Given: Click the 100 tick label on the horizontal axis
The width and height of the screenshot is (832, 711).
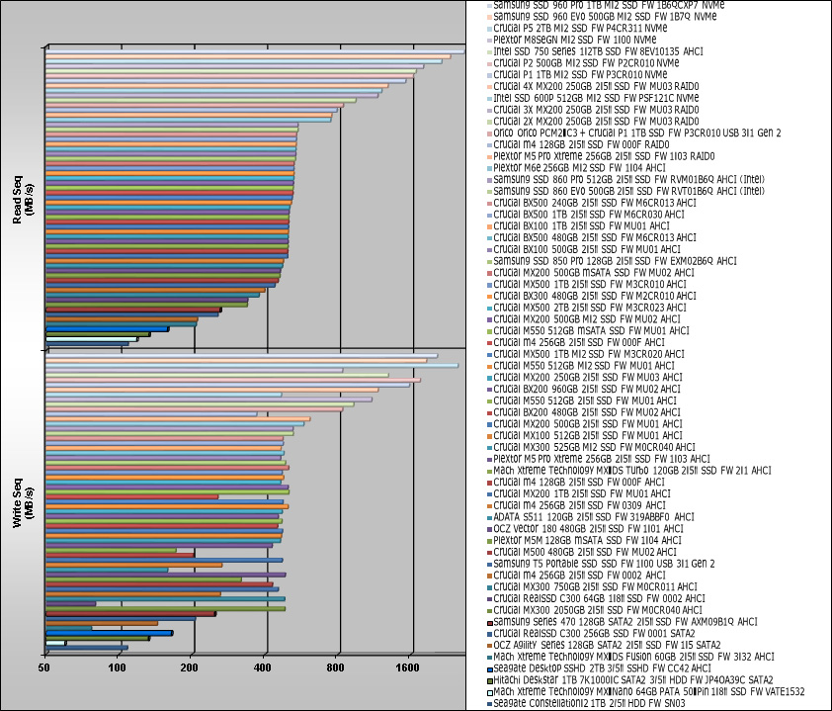Looking at the screenshot, I should coord(117,667).
